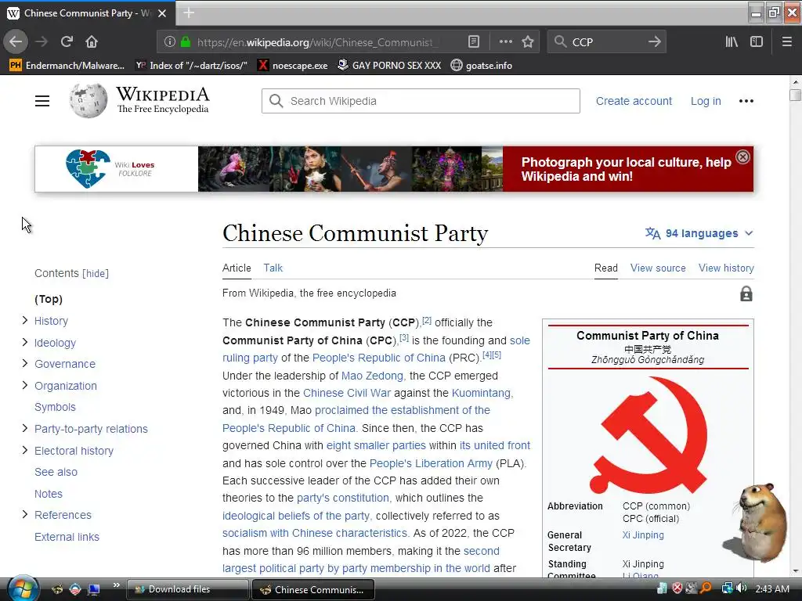Jump to External links in contents
This screenshot has width=802, height=601.
(67, 537)
